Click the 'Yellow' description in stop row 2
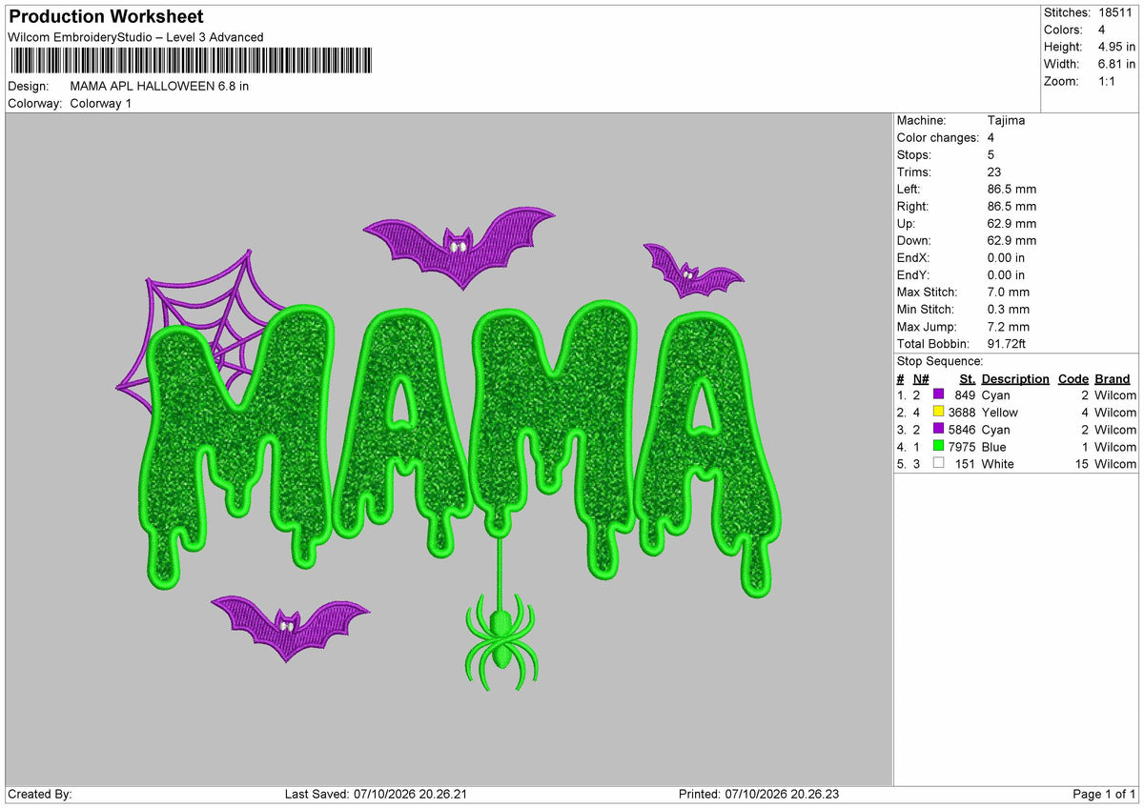Screen dimensions: 1144x808 [999, 413]
